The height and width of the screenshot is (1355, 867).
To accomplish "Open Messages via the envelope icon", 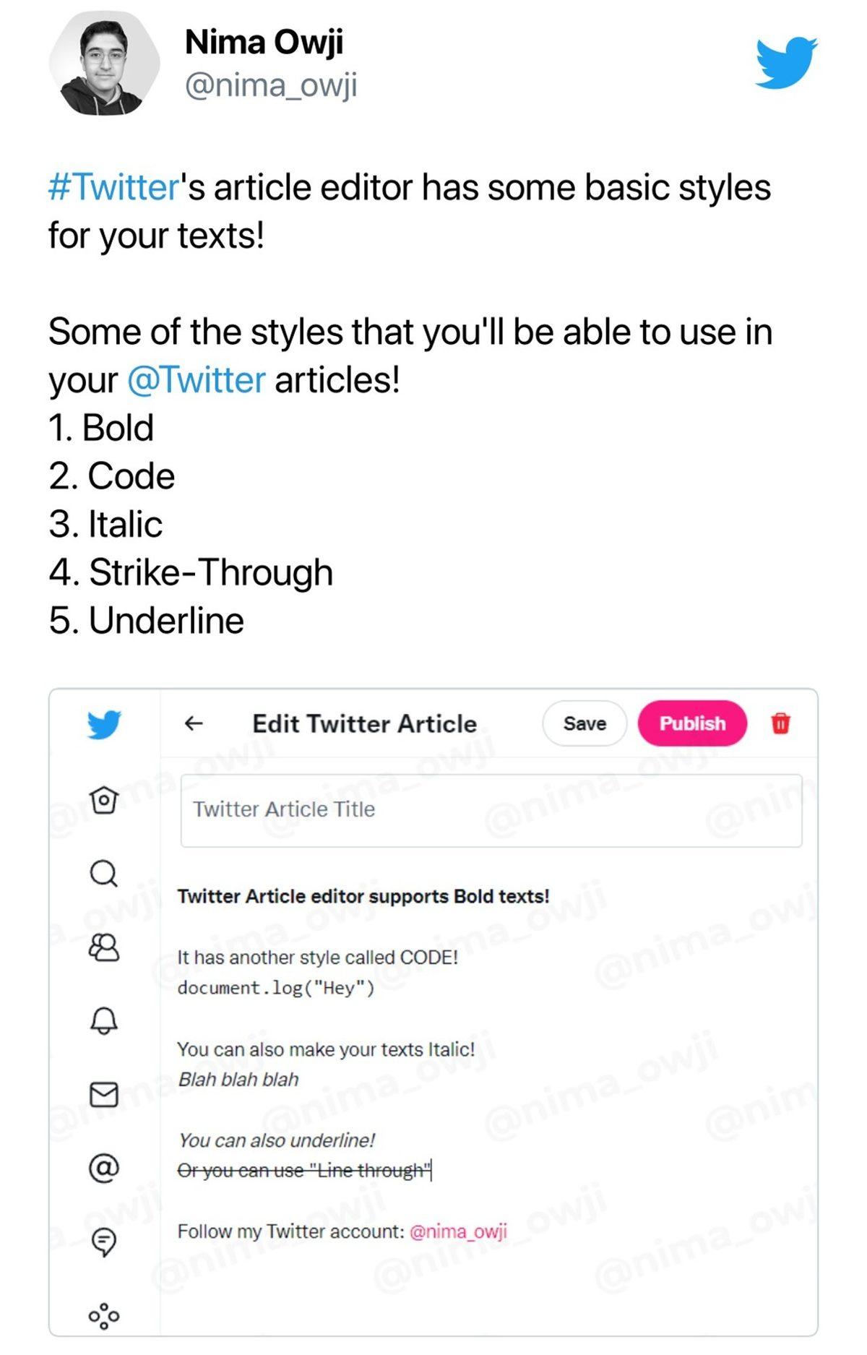I will (105, 1093).
